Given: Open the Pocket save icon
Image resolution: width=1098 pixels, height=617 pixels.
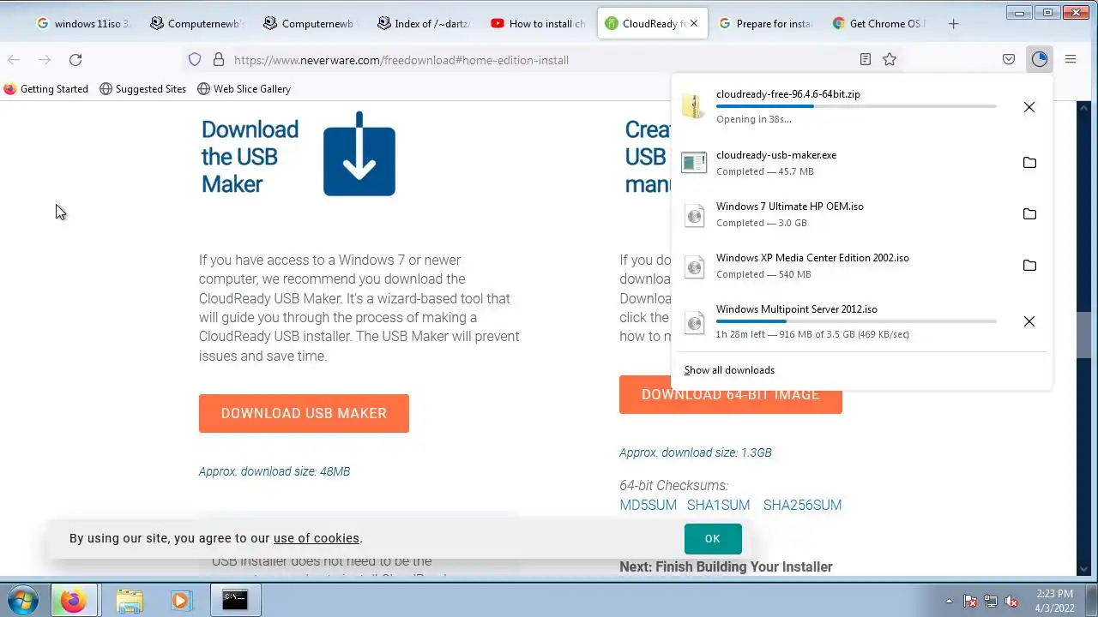Looking at the screenshot, I should tap(1009, 59).
